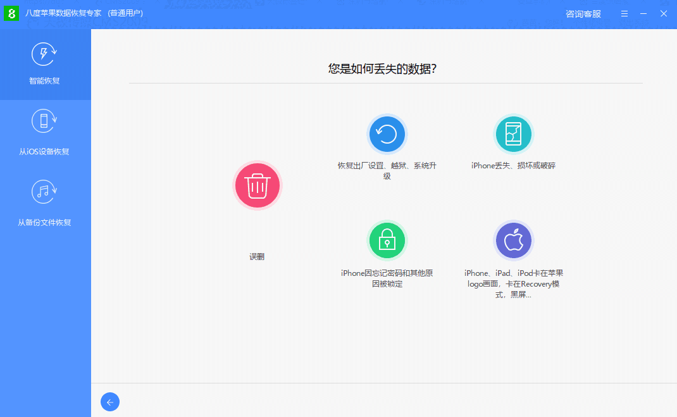
Task: Click the locked iPhone padlock icon
Action: coord(387,240)
